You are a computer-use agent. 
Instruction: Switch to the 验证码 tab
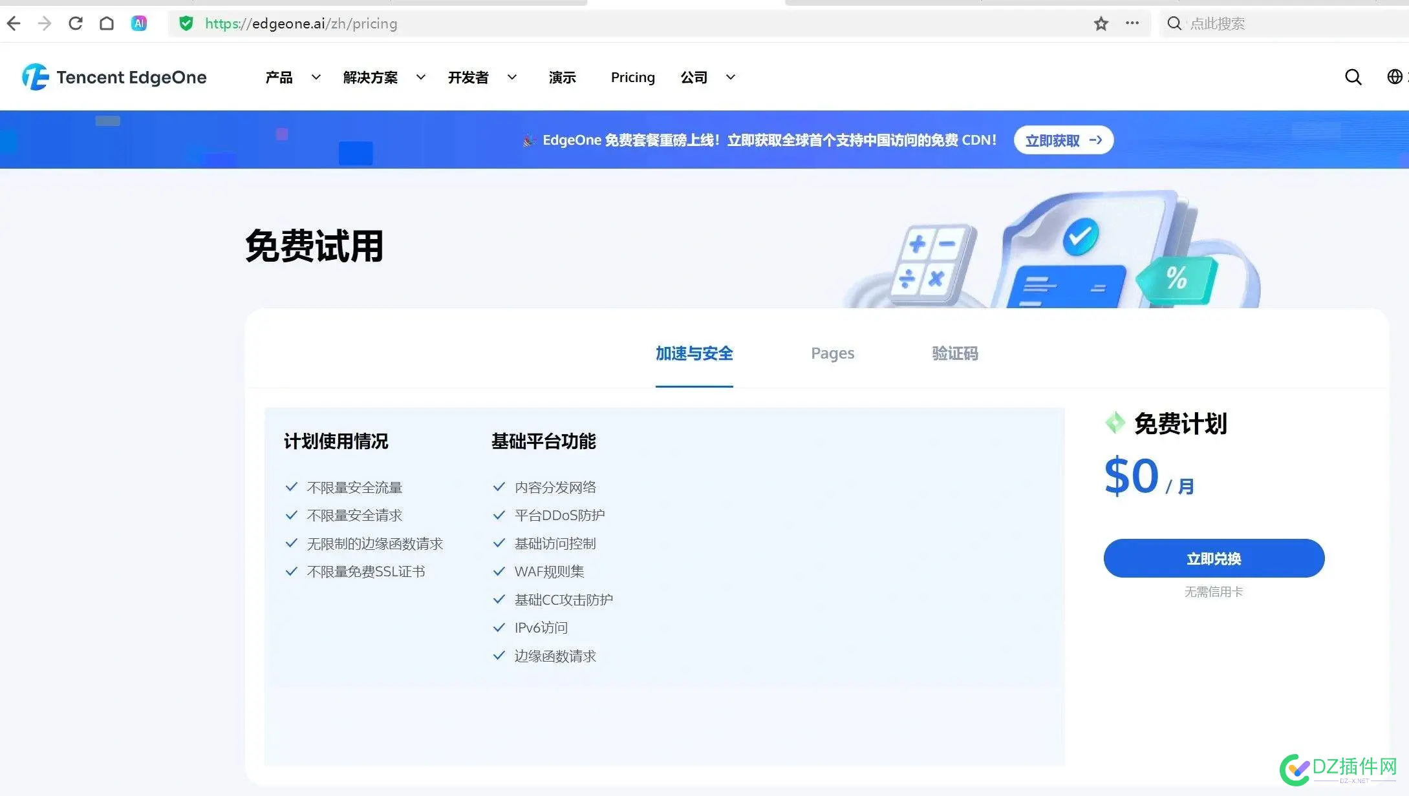pos(954,353)
